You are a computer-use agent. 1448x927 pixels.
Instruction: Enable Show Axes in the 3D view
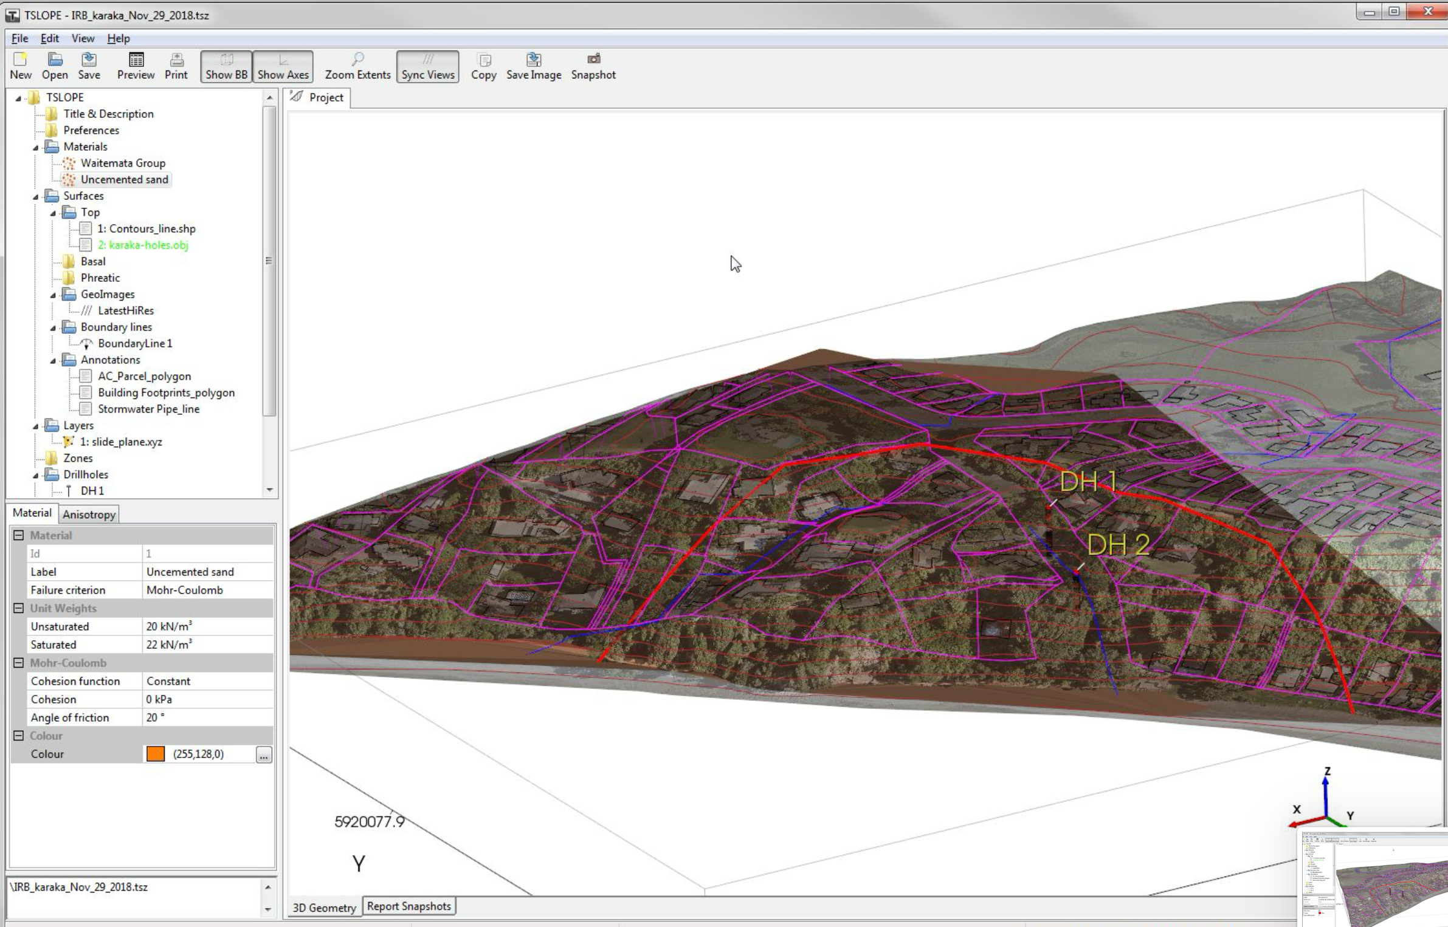tap(283, 66)
